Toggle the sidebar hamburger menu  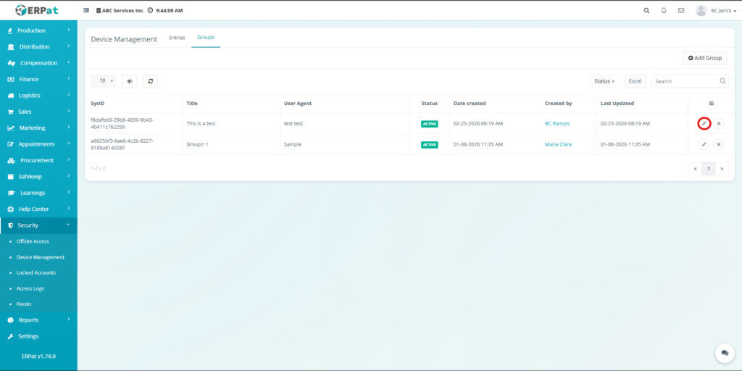86,11
